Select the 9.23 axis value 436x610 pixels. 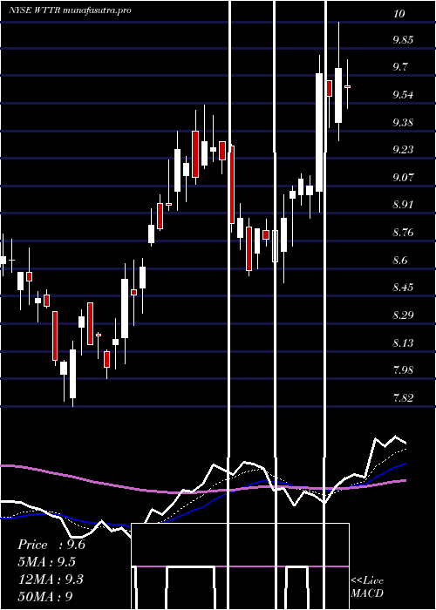pyautogui.click(x=404, y=149)
